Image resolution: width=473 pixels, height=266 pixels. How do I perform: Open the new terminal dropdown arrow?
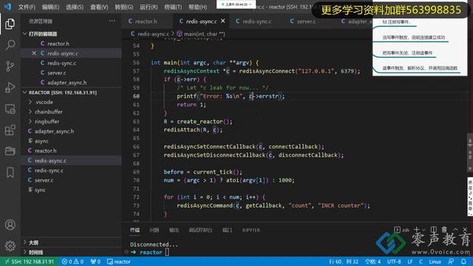(x=423, y=230)
